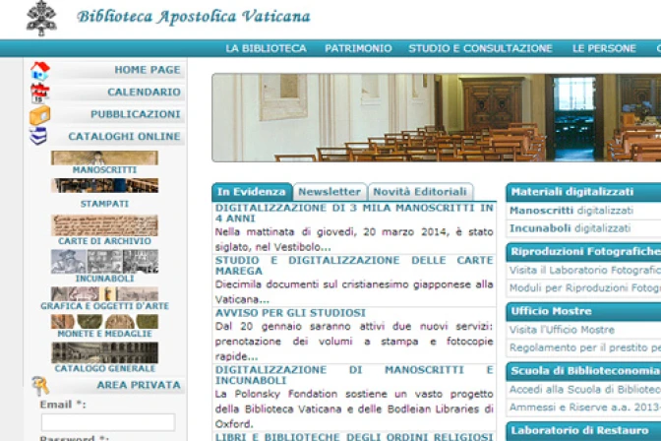The image size is (661, 441).
Task: Open the Incunaboli catalog thumbnail
Action: point(104,261)
